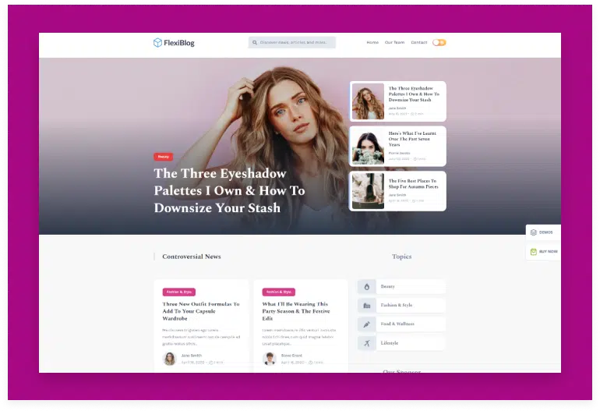Open thumbnail of Three Eyeshadow Palettes card
This screenshot has height=411, width=600.
(x=368, y=101)
